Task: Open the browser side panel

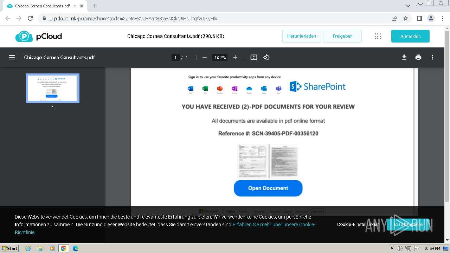Action: click(419, 18)
